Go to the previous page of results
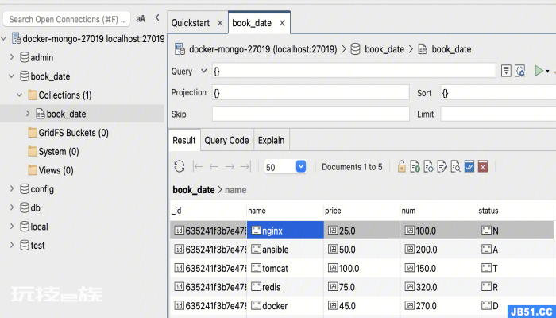 click(214, 166)
